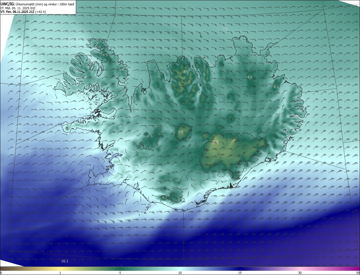Viewport: 360px width, 275px height.
Task: Click the 1 tick on the color scale
Action: click(x=60, y=273)
